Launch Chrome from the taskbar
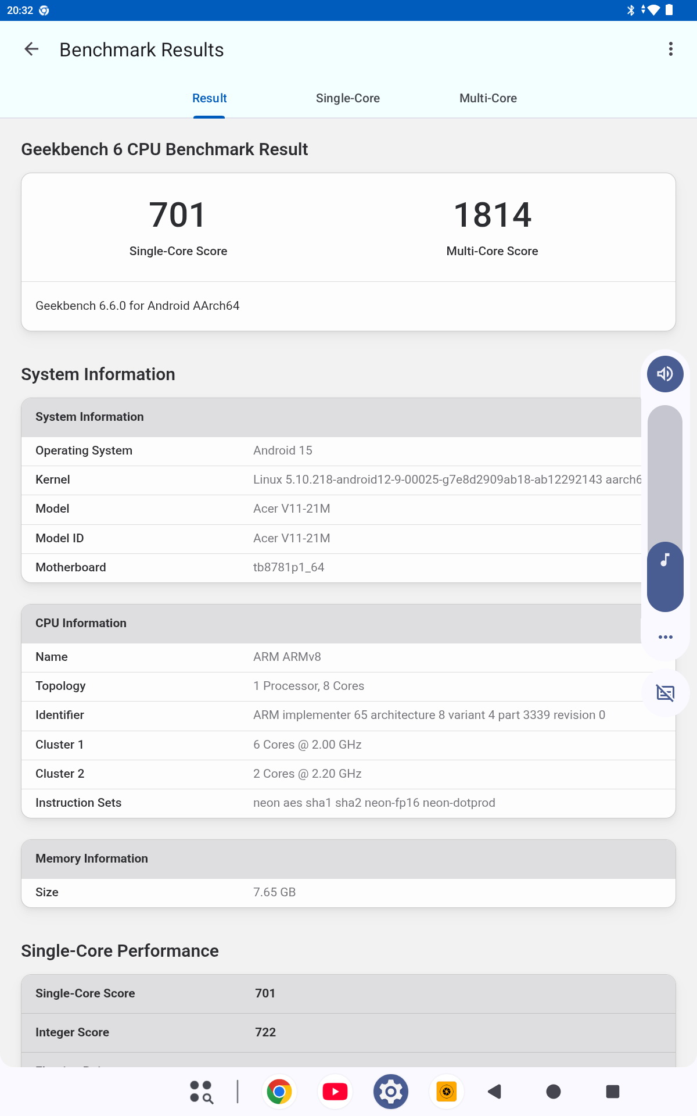Screen dimensions: 697x1116 point(279,1092)
